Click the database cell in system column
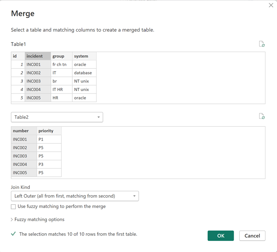 tap(84, 73)
